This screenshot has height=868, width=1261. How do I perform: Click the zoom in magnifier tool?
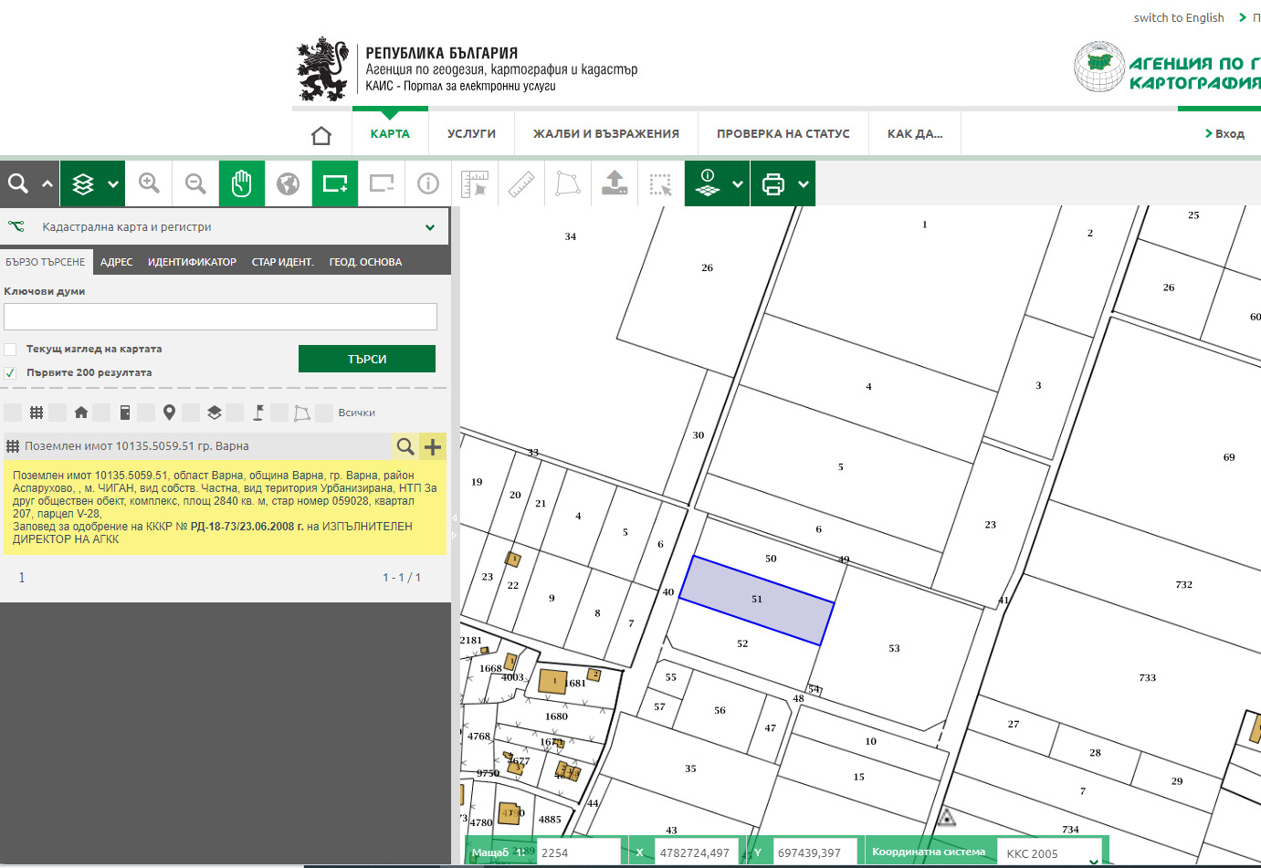pos(149,183)
